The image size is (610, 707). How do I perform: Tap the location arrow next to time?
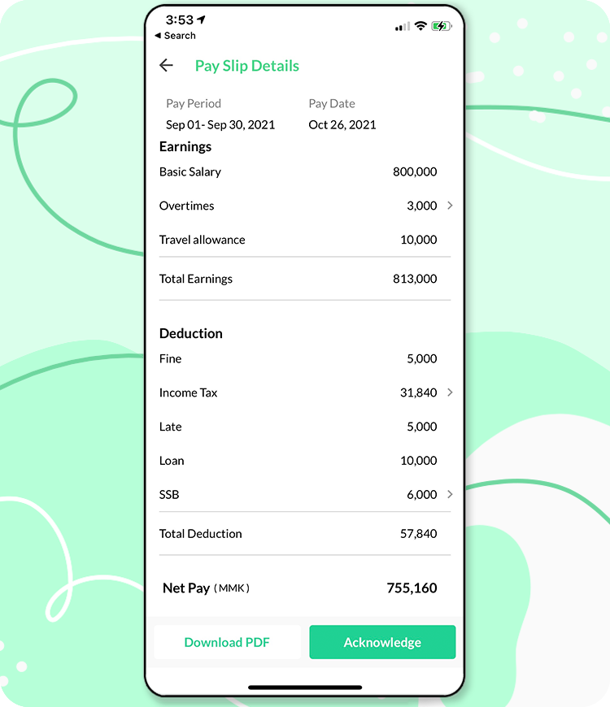coord(201,20)
